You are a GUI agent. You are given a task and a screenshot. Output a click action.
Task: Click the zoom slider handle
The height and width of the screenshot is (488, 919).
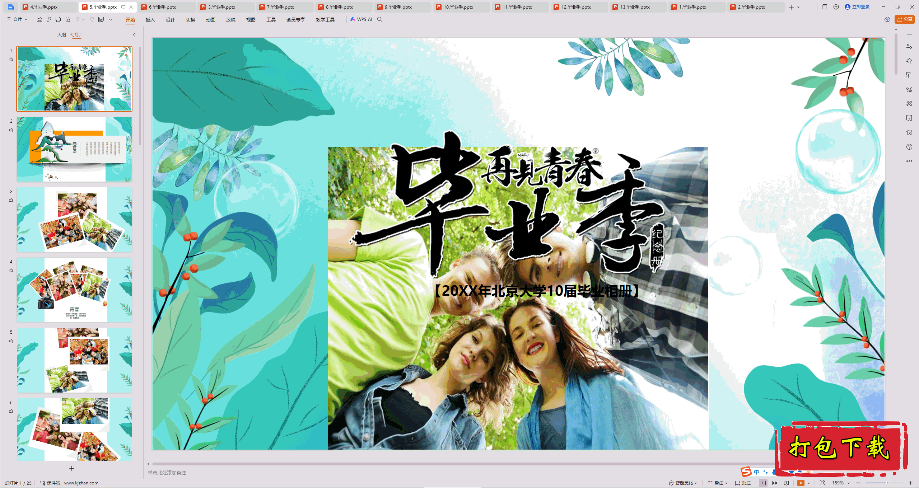click(887, 483)
